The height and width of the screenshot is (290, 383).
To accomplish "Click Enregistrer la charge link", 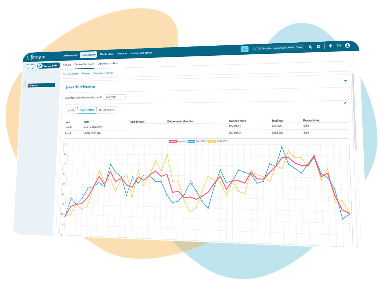I will (104, 73).
